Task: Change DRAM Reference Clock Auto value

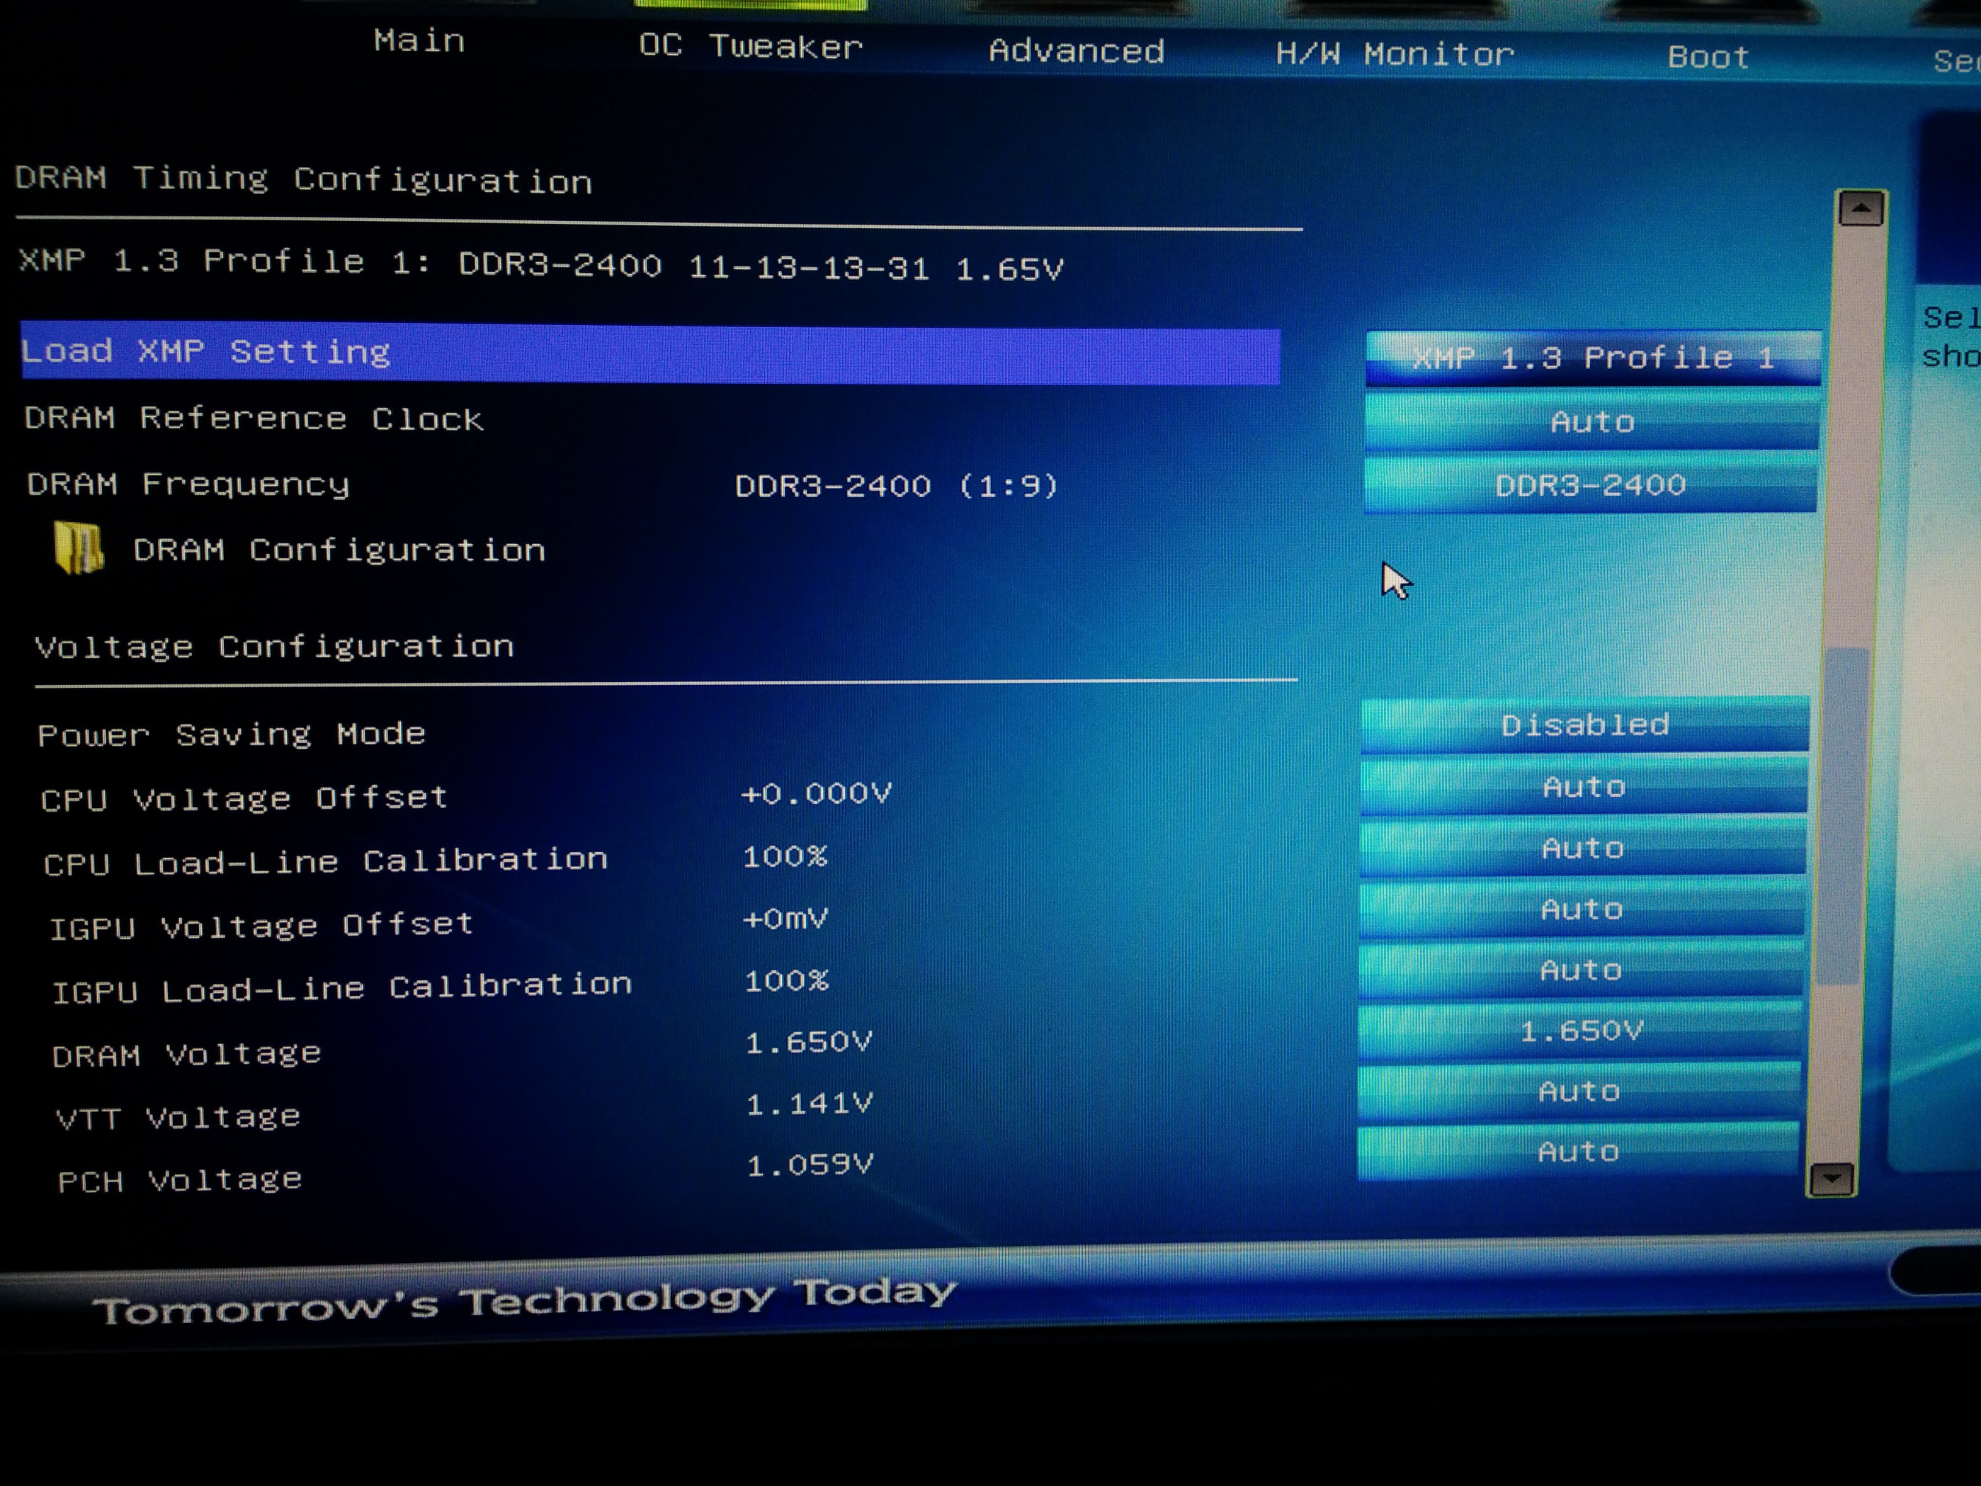Action: (1591, 421)
